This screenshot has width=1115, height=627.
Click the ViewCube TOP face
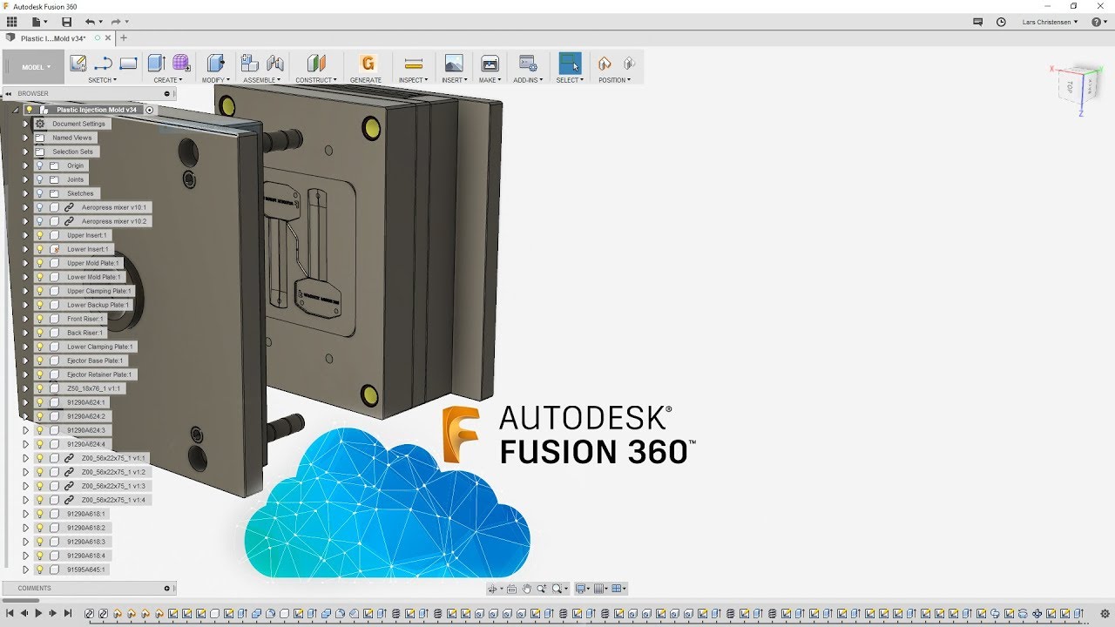tap(1069, 86)
